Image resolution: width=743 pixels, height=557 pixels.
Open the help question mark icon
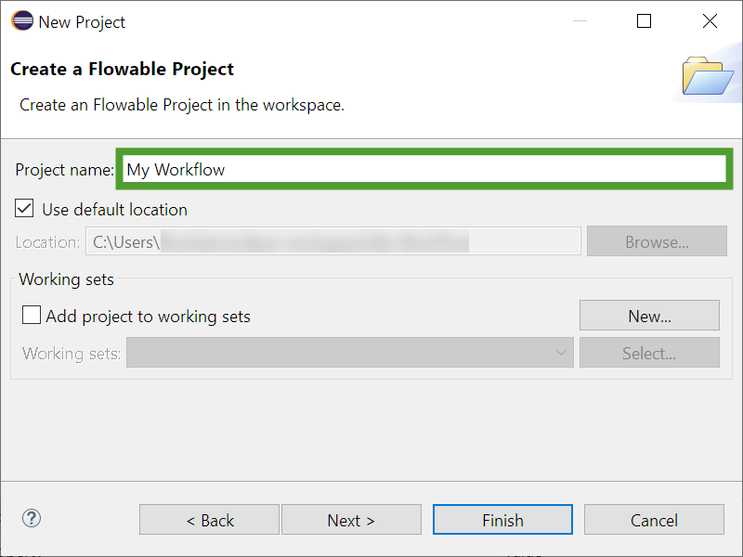coord(32,519)
